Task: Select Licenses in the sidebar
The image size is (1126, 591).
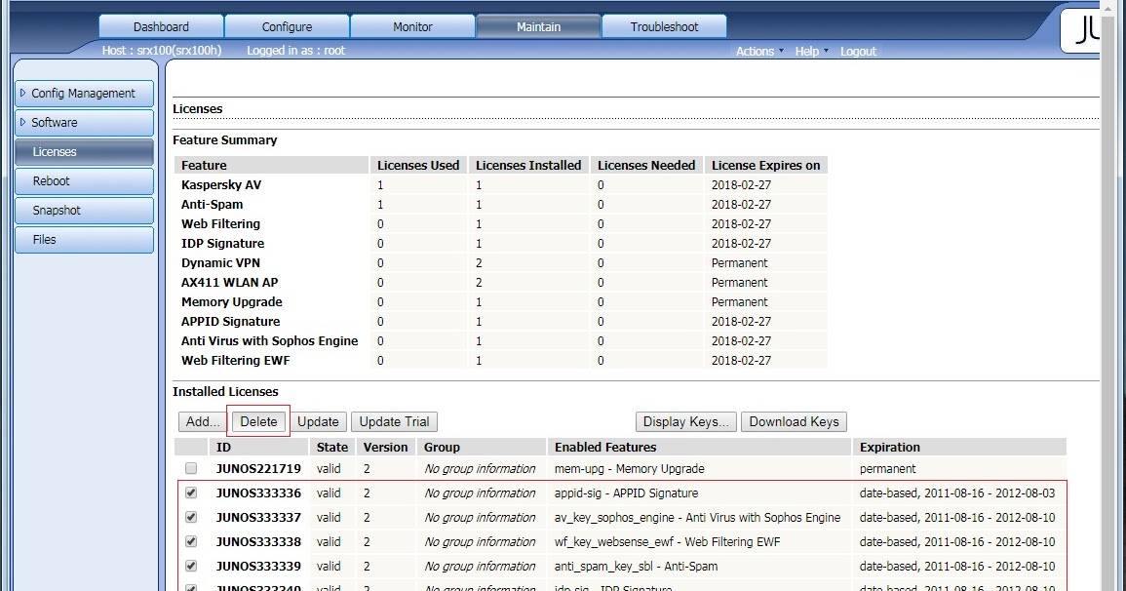Action: (84, 151)
